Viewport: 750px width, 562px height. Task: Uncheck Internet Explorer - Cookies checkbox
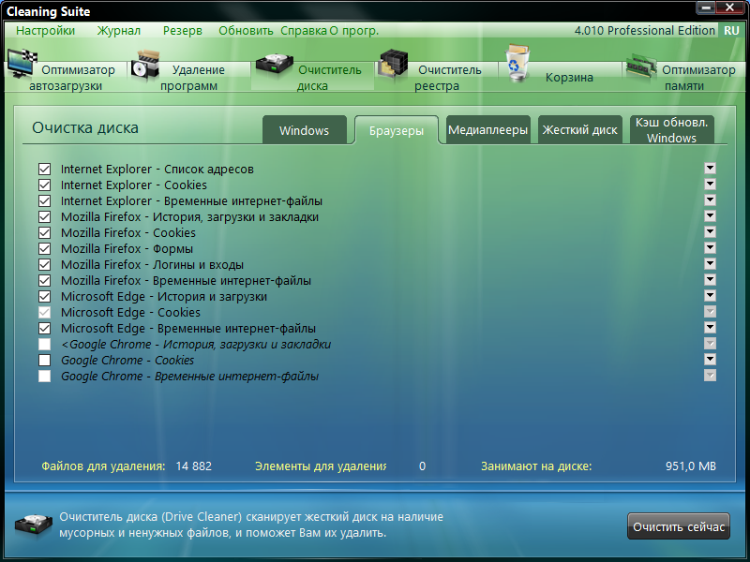[x=44, y=185]
